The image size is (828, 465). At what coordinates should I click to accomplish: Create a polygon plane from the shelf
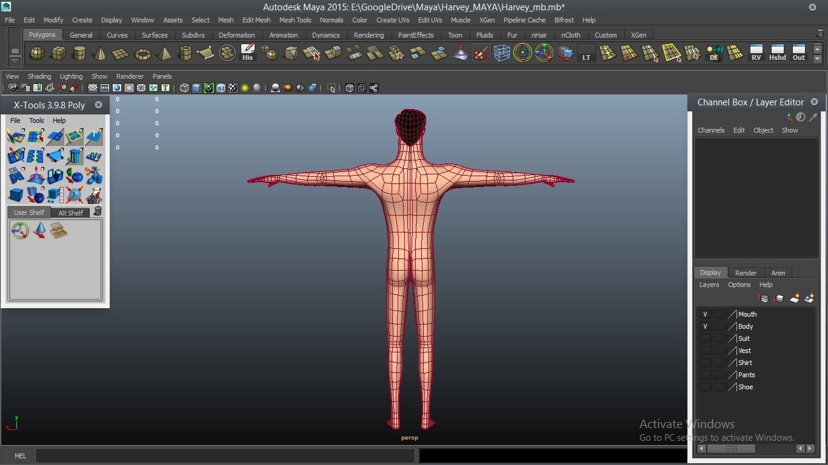point(121,53)
